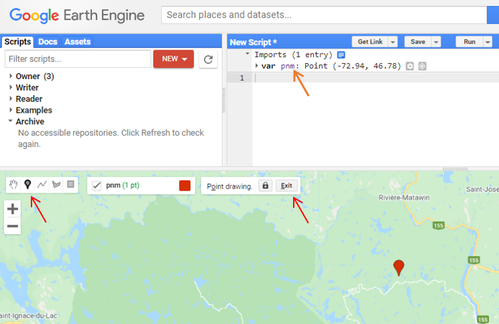
Task: Click the Save button
Action: pyautogui.click(x=418, y=42)
